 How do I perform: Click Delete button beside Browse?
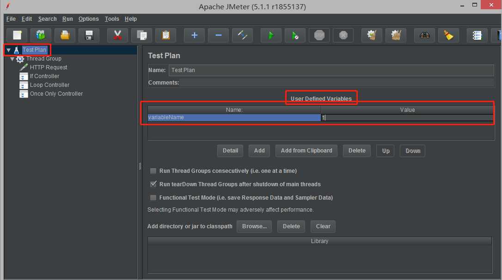coord(291,226)
